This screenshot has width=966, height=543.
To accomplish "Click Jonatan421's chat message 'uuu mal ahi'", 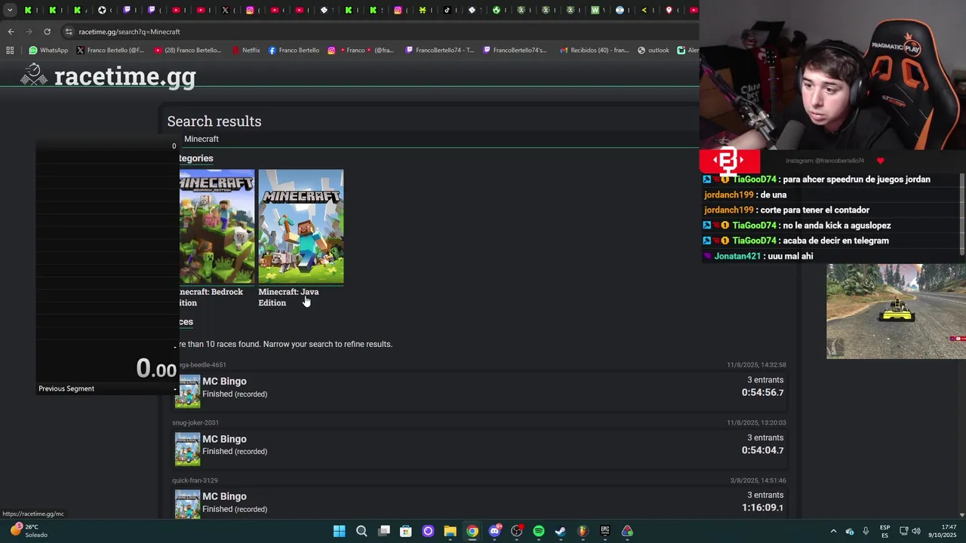I will pos(758,256).
